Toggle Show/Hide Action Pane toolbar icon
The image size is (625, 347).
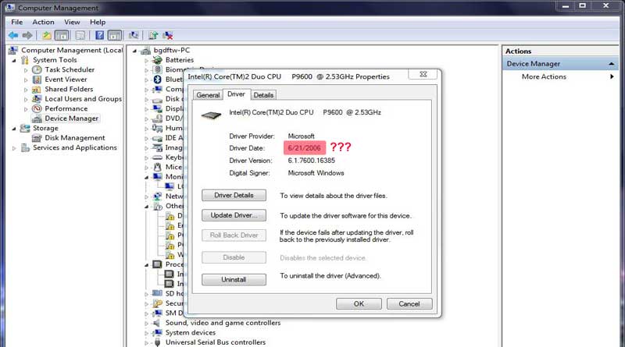pyautogui.click(x=114, y=35)
